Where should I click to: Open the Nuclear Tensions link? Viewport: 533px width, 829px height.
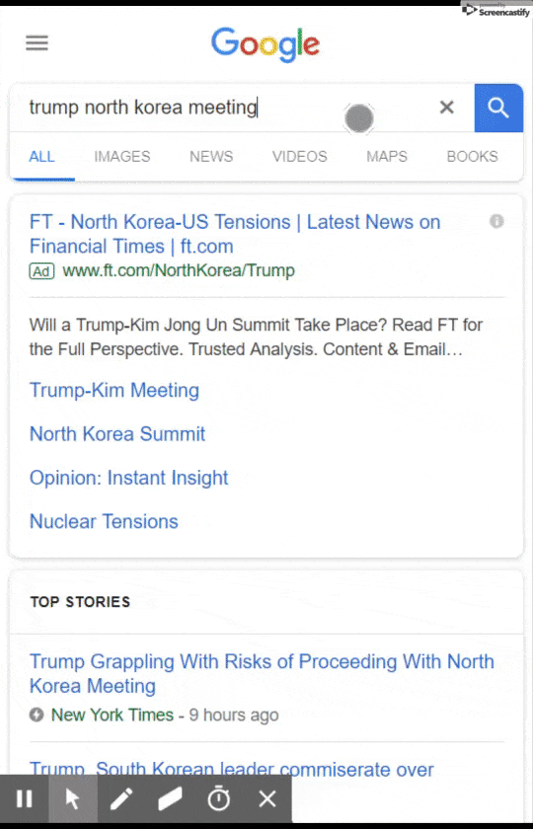pyautogui.click(x=104, y=521)
